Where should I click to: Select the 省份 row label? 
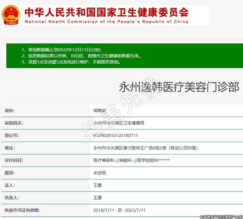tap(10, 111)
